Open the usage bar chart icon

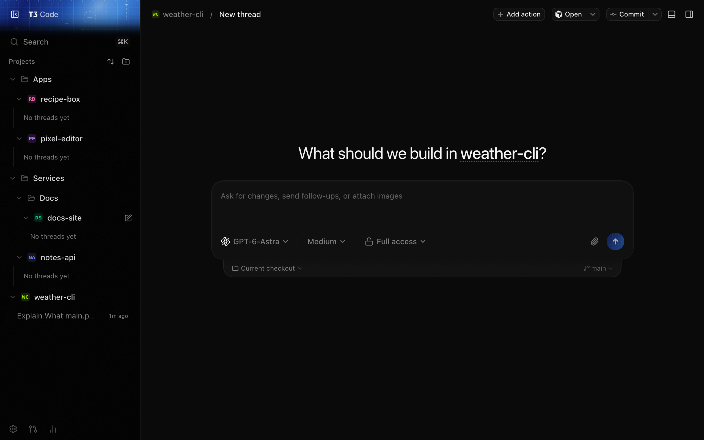pyautogui.click(x=53, y=429)
